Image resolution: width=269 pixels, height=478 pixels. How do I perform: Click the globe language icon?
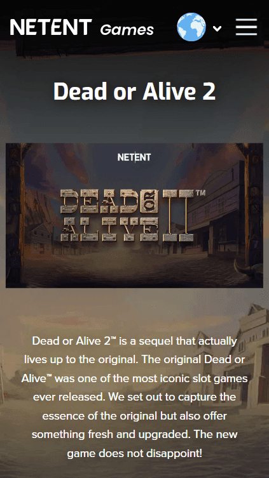[191, 27]
